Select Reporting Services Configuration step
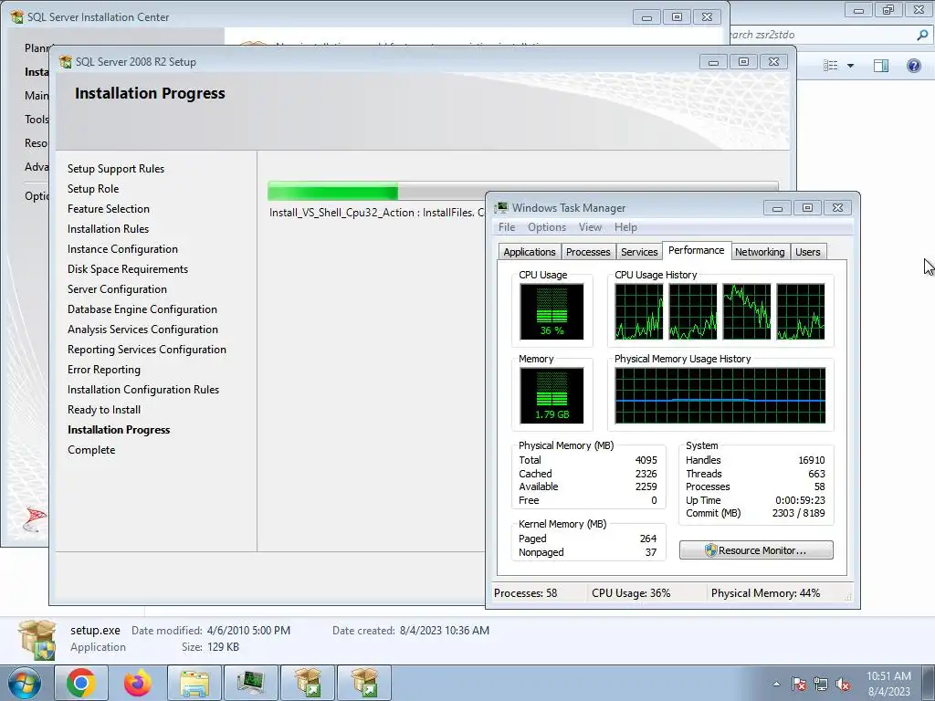Viewport: 935px width, 701px height. pos(147,350)
